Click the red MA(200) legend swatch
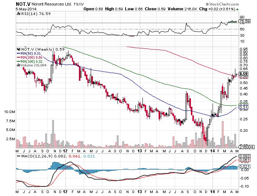Image resolution: width=257 pixels, height=196 pixels. tap(19, 57)
